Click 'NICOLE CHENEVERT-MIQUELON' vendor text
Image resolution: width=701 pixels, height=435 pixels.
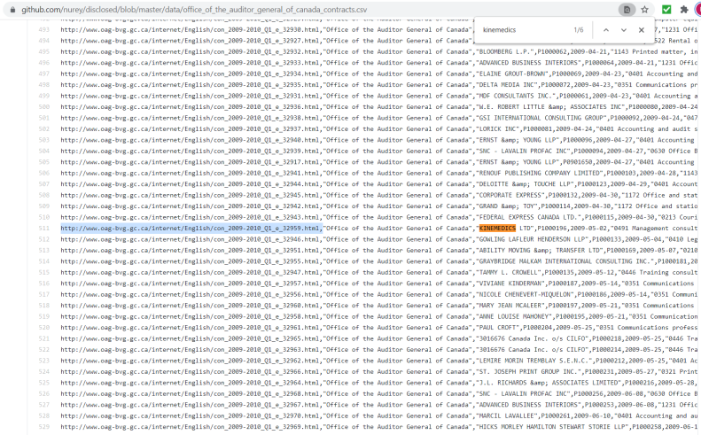click(525, 294)
